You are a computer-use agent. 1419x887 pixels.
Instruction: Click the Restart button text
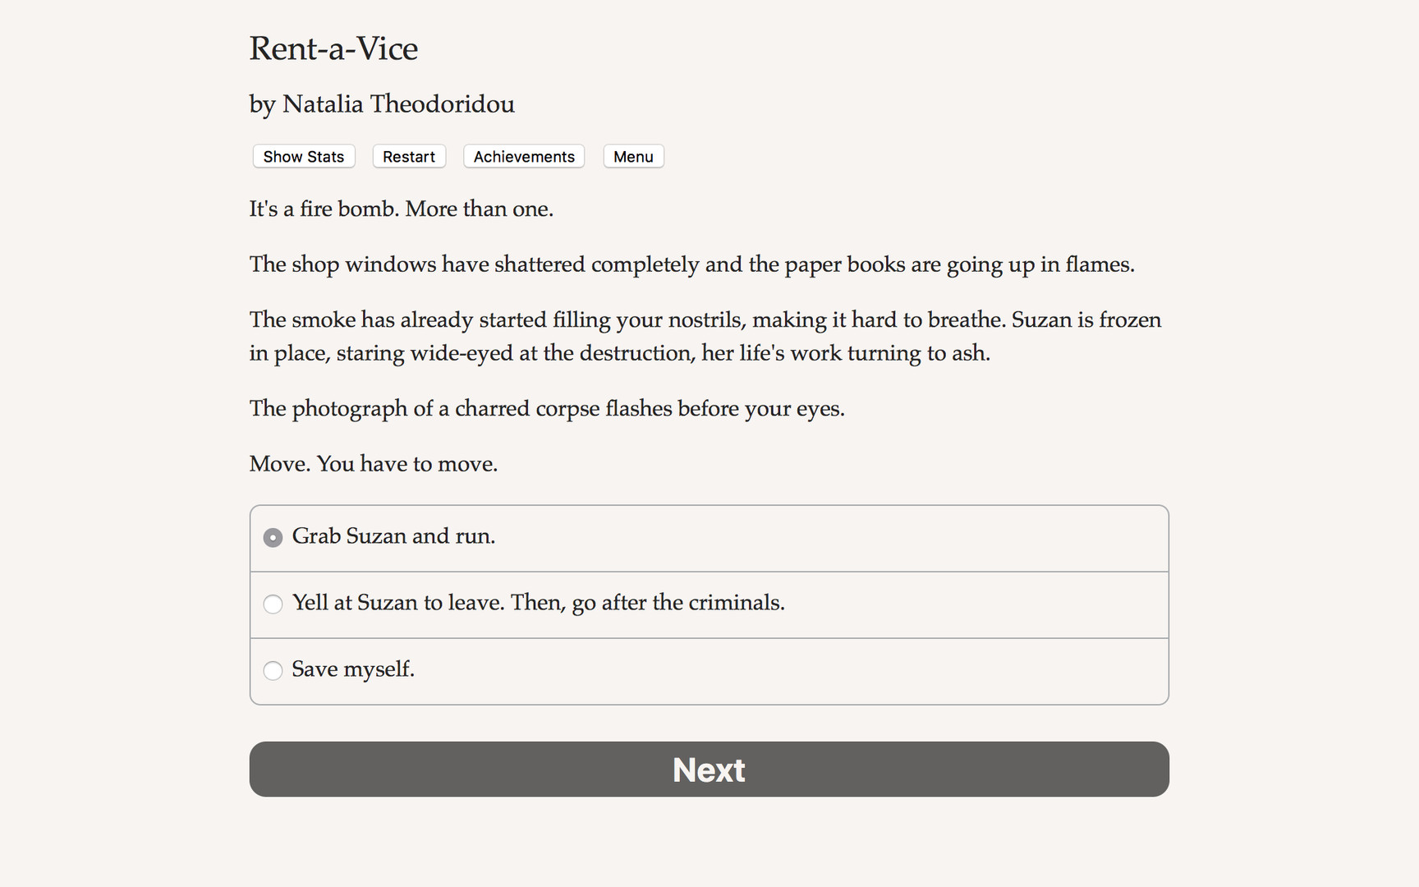(408, 156)
